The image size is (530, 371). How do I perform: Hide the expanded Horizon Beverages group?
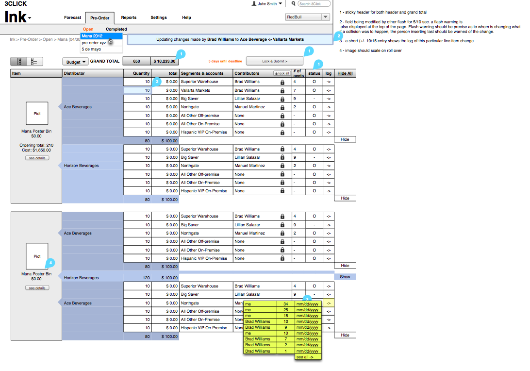345,198
